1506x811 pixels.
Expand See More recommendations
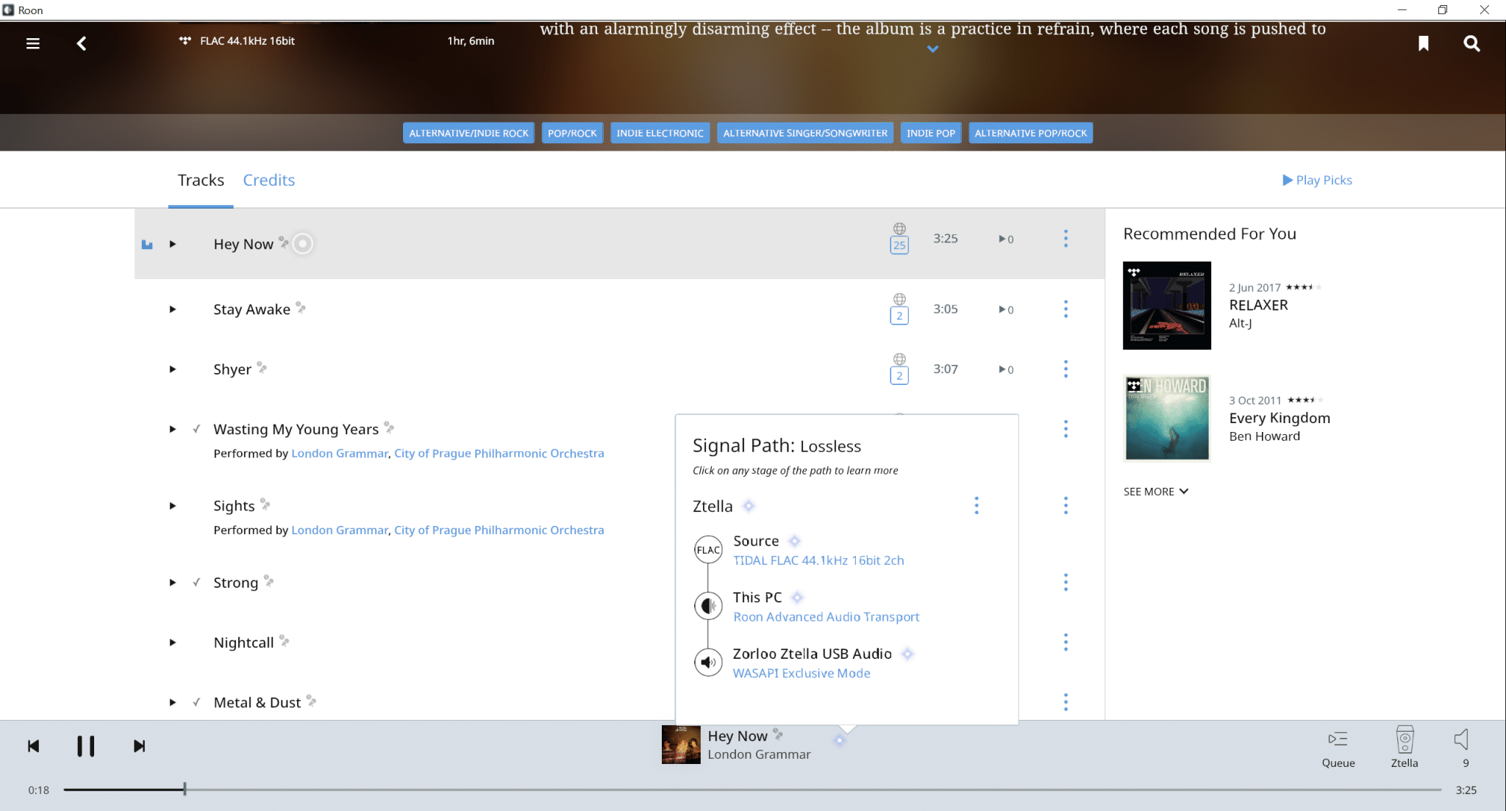tap(1156, 491)
